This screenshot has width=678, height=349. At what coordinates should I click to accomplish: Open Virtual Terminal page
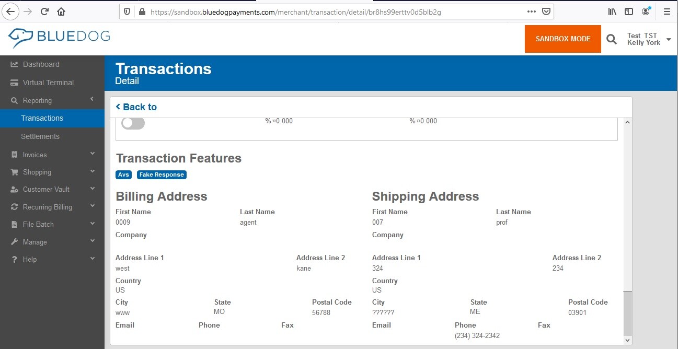[x=48, y=83]
